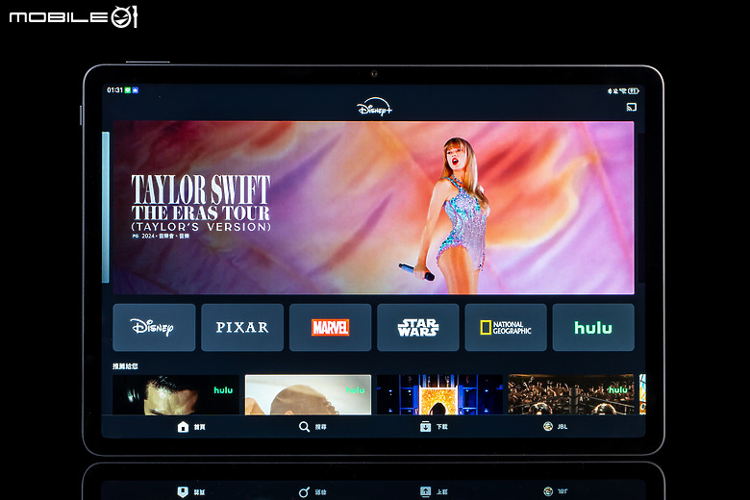The width and height of the screenshot is (750, 500).
Task: Select the boxing ring crowd thumbnail
Action: click(x=571, y=394)
